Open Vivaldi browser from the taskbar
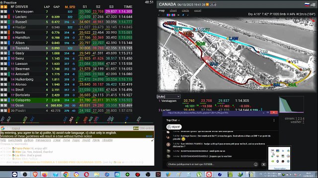The height and width of the screenshot is (178, 318). (209, 174)
